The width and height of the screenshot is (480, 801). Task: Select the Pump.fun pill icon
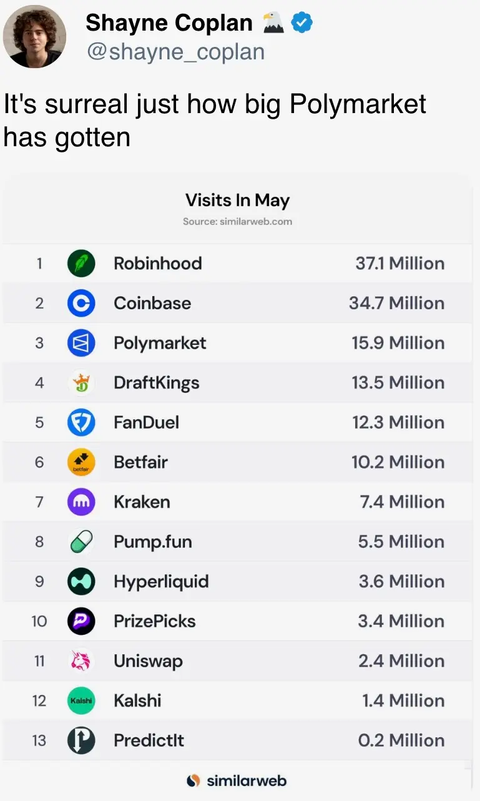tap(81, 542)
